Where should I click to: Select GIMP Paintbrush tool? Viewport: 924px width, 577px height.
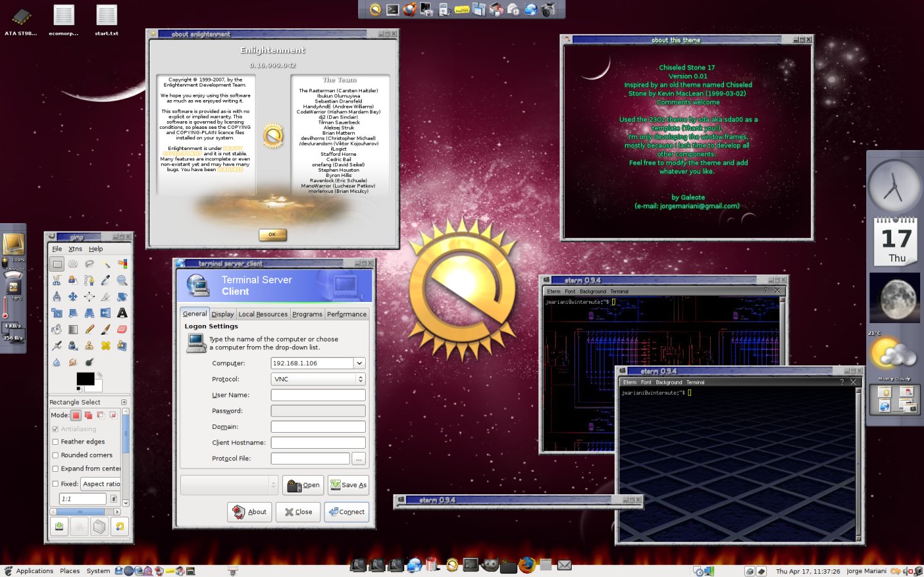click(106, 329)
